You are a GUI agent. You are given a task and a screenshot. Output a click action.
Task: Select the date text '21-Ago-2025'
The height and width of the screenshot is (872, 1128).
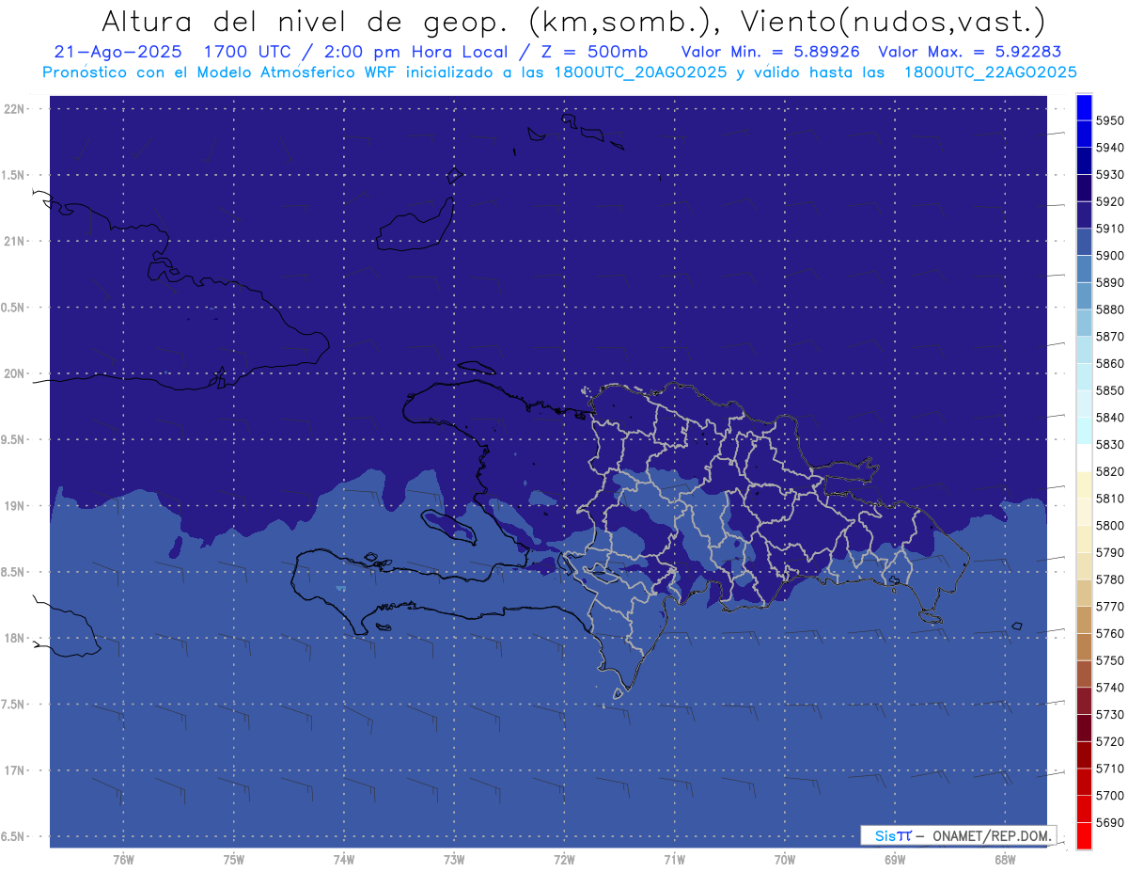coord(118,52)
